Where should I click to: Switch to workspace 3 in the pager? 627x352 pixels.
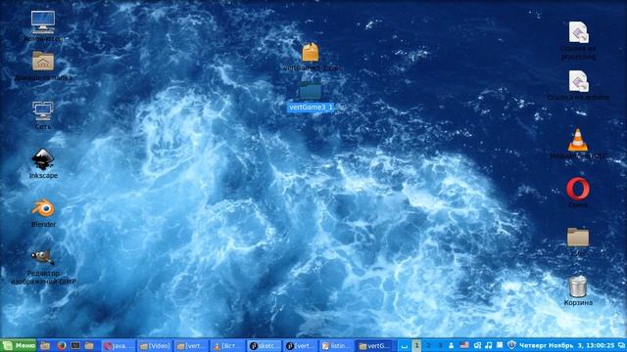tap(440, 346)
